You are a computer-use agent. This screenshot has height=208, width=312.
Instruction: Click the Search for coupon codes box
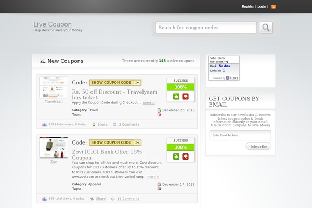pyautogui.click(x=206, y=28)
